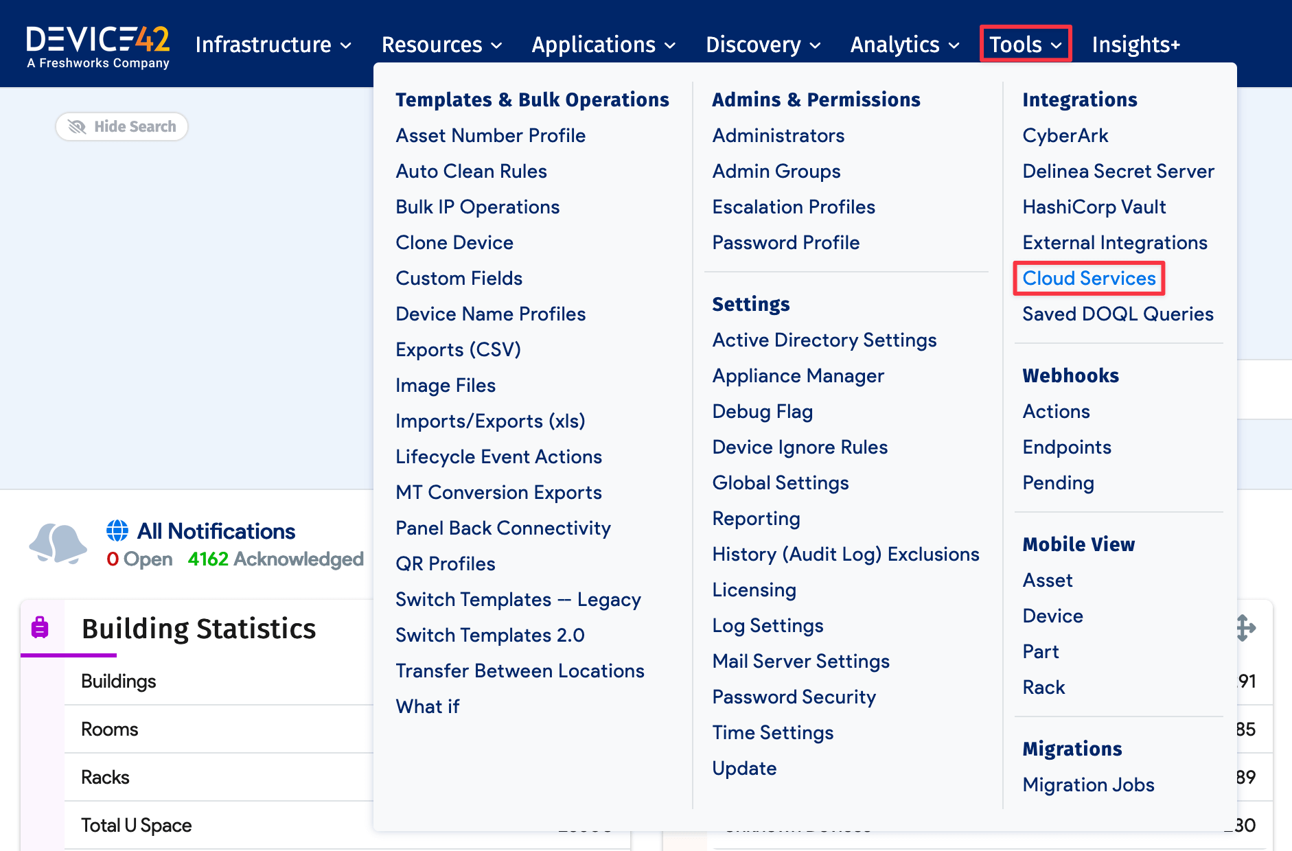Click the move arrows icon in Building Statistics header
The height and width of the screenshot is (851, 1292).
(x=1247, y=627)
